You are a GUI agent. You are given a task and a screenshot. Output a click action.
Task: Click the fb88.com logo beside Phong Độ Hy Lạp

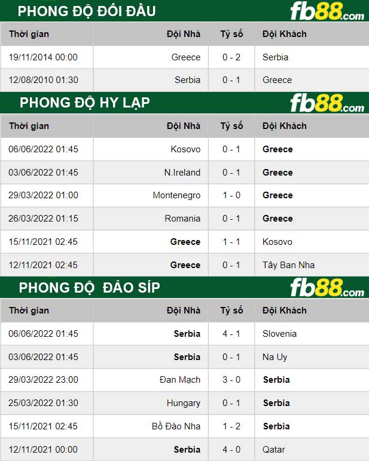[327, 103]
